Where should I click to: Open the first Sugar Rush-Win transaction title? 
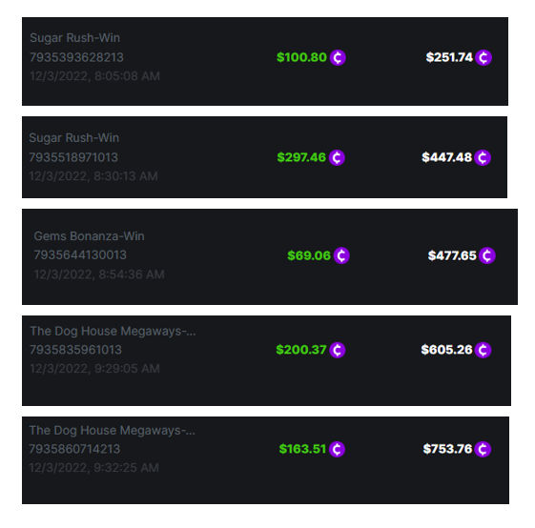click(74, 38)
